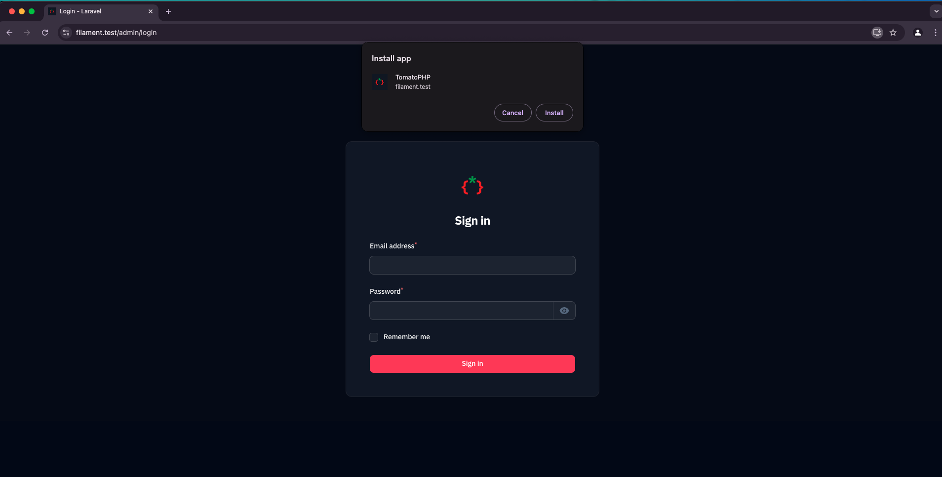Click the browser back arrow

click(x=9, y=33)
